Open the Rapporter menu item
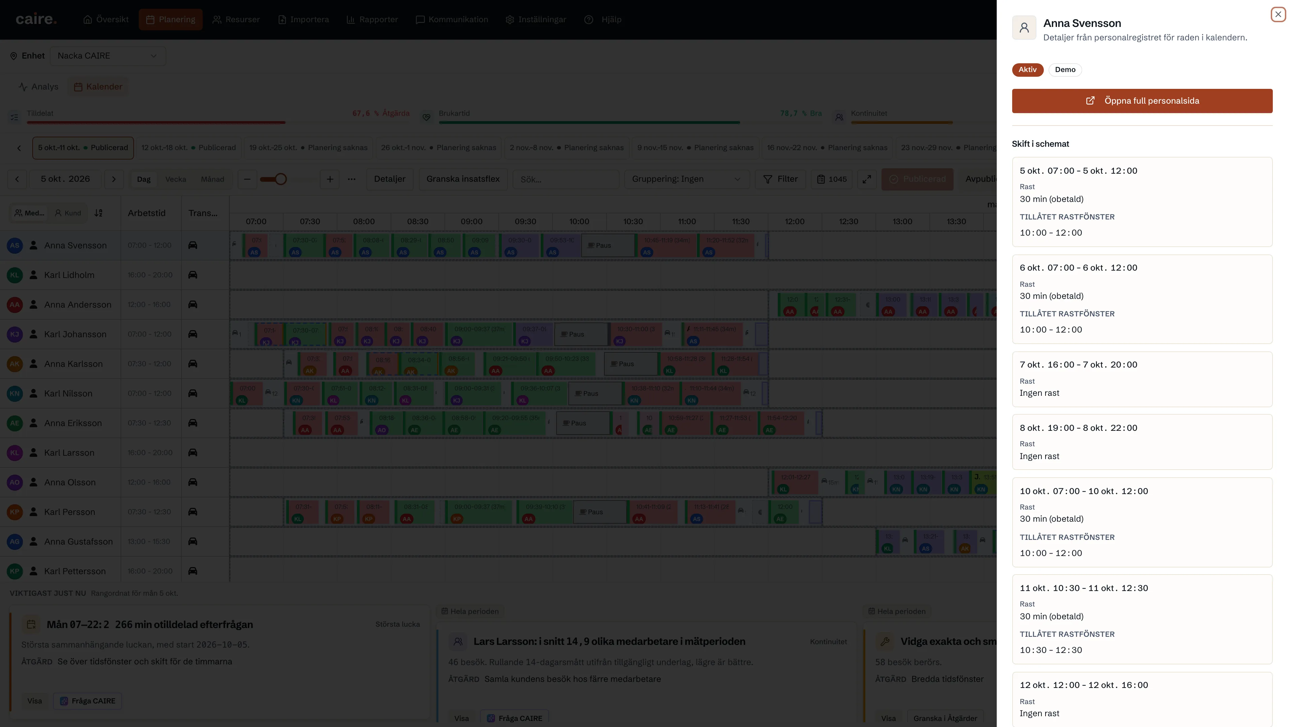The image size is (1293, 727). pyautogui.click(x=372, y=20)
